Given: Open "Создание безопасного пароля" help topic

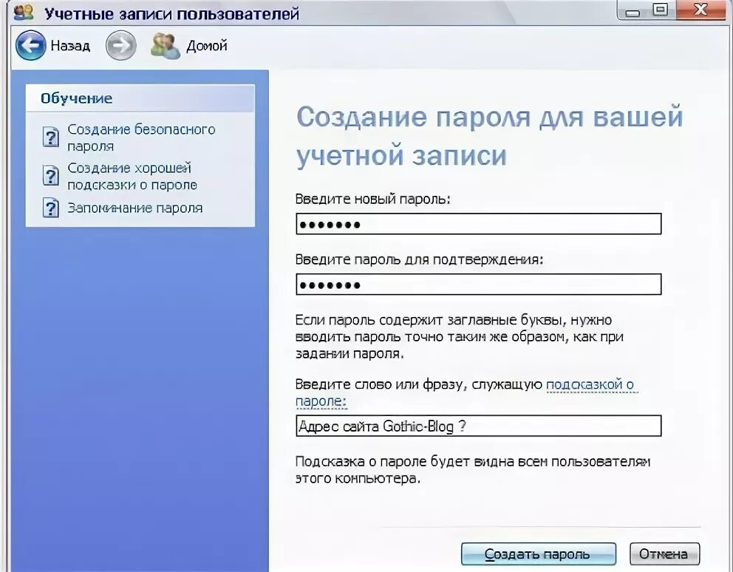Looking at the screenshot, I should tap(141, 137).
